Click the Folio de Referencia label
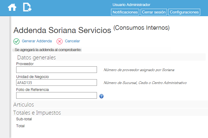 33,90
